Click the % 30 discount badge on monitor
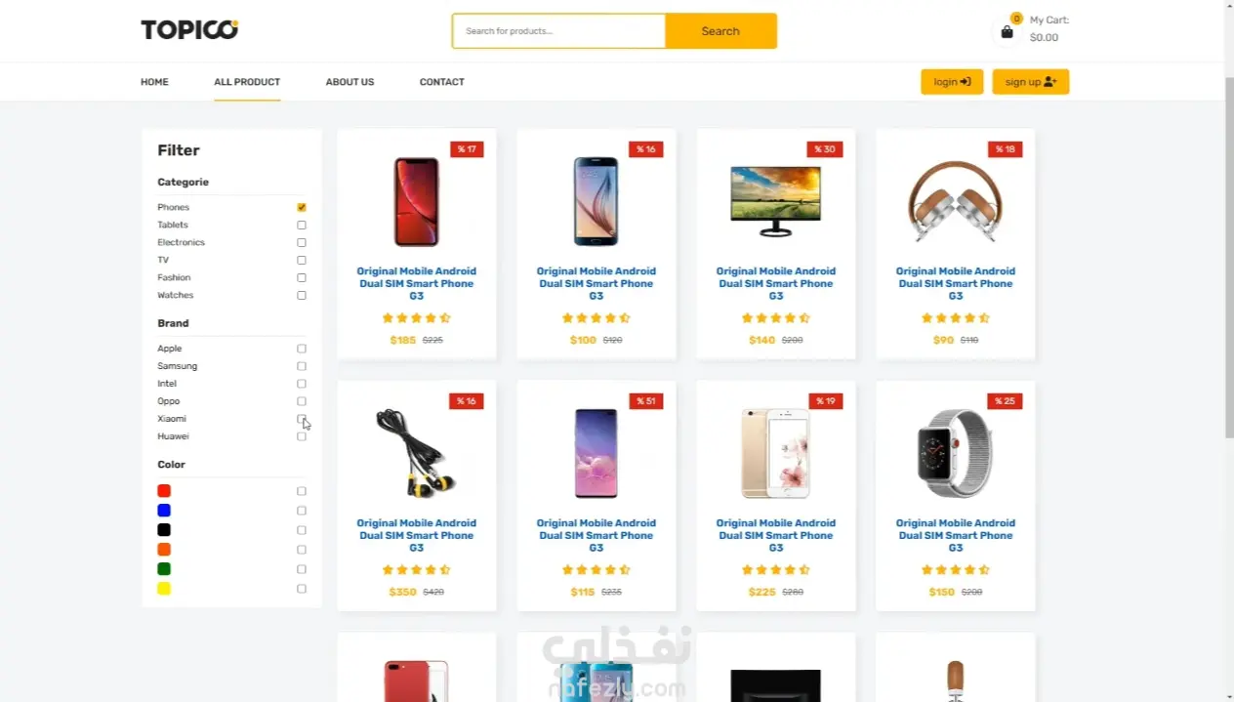The width and height of the screenshot is (1234, 702). 825,149
